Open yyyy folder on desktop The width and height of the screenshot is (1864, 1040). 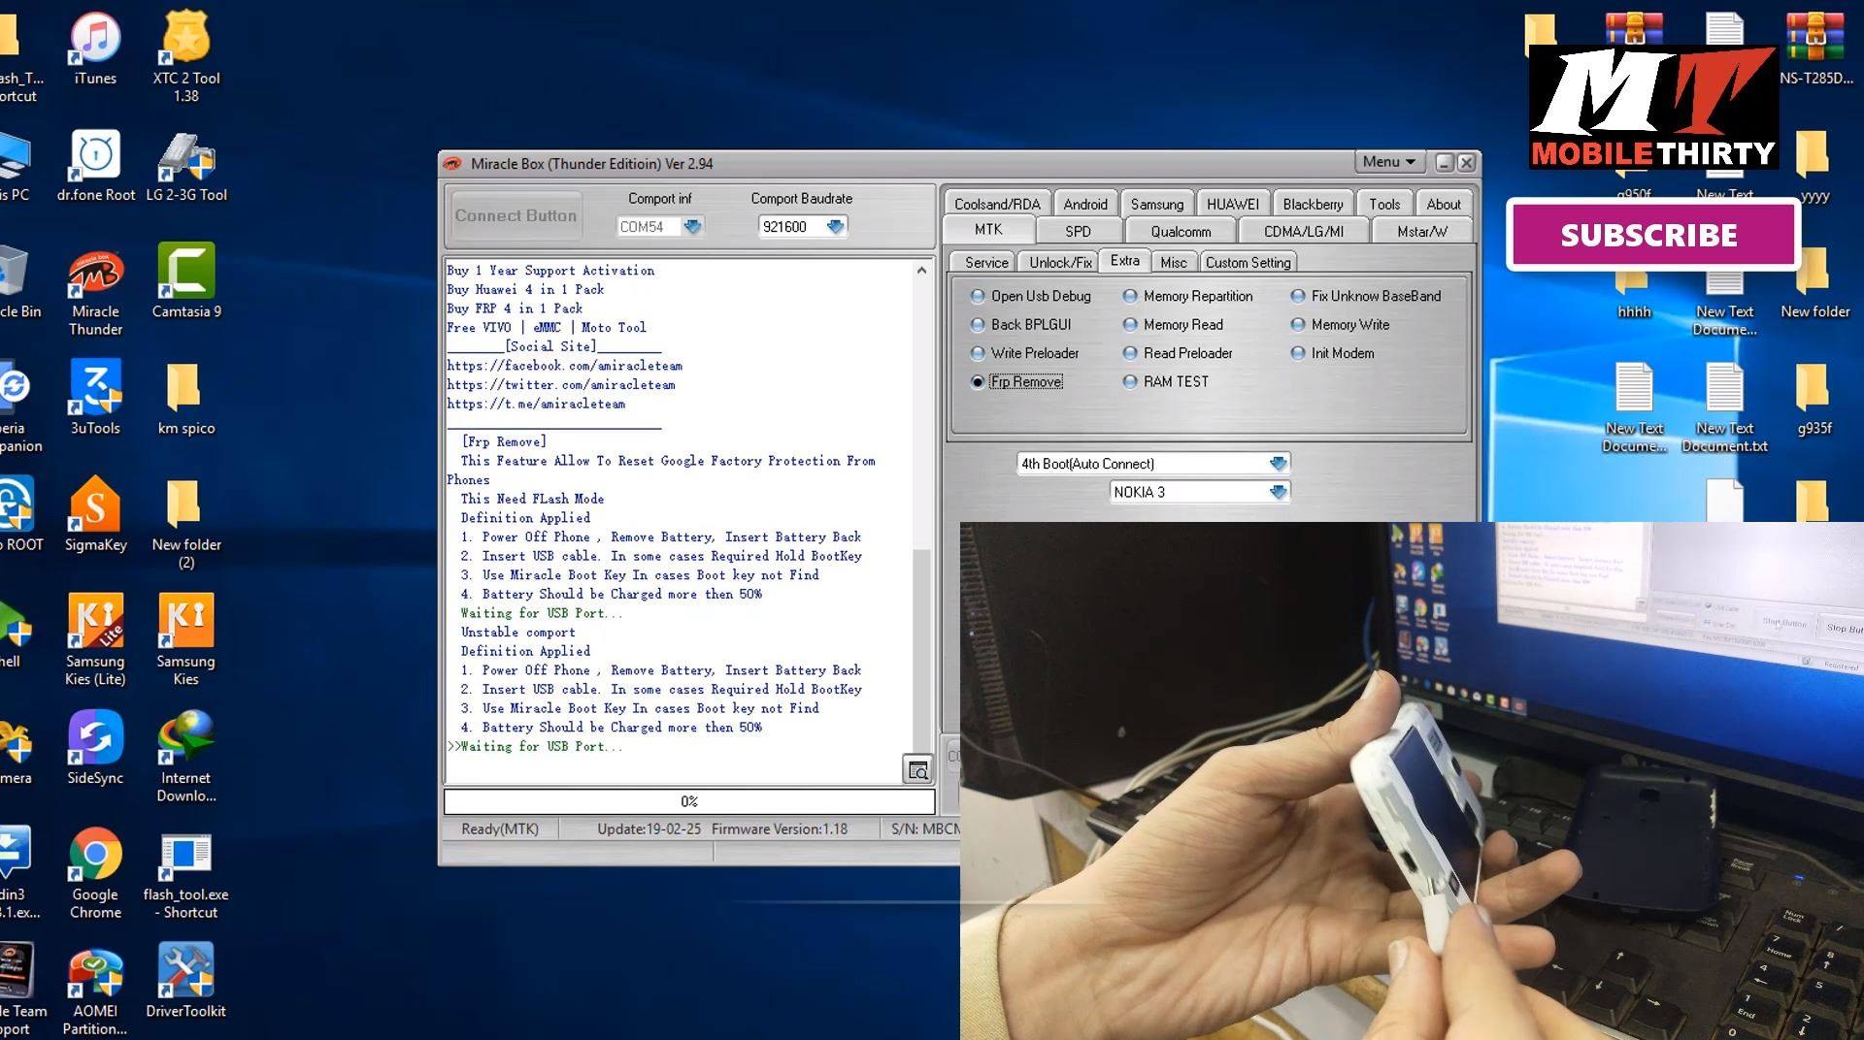click(1814, 167)
